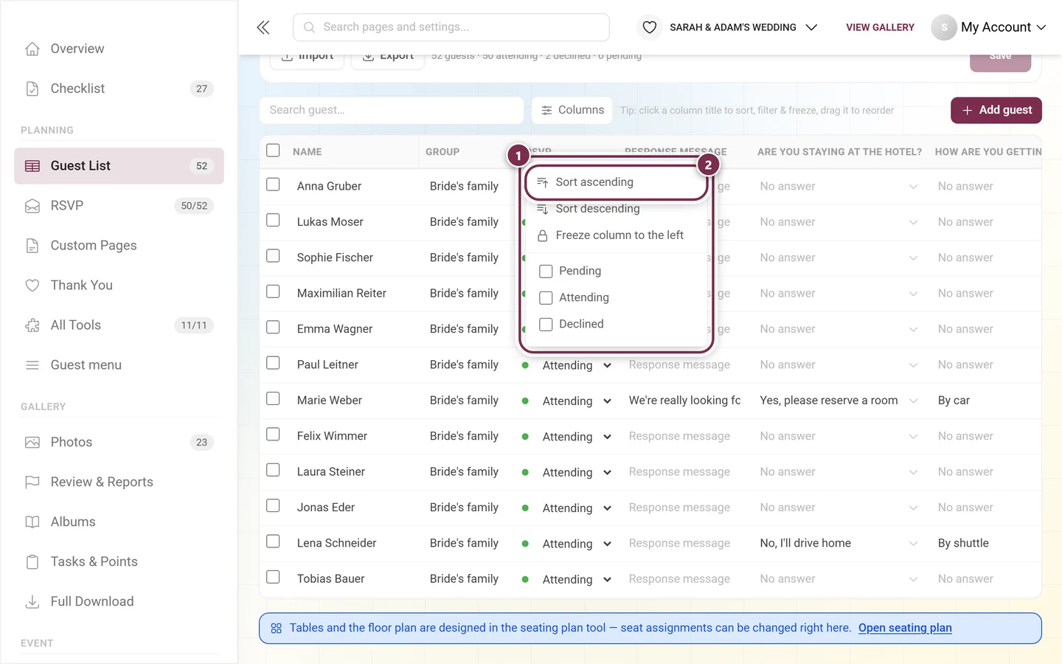
Task: Select the checkbox for Anna Gruber
Action: (x=273, y=184)
